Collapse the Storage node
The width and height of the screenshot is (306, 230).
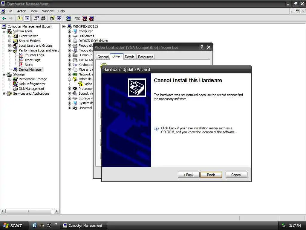4,74
